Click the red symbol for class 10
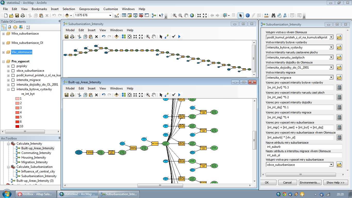The image size is (352, 198). [17, 126]
